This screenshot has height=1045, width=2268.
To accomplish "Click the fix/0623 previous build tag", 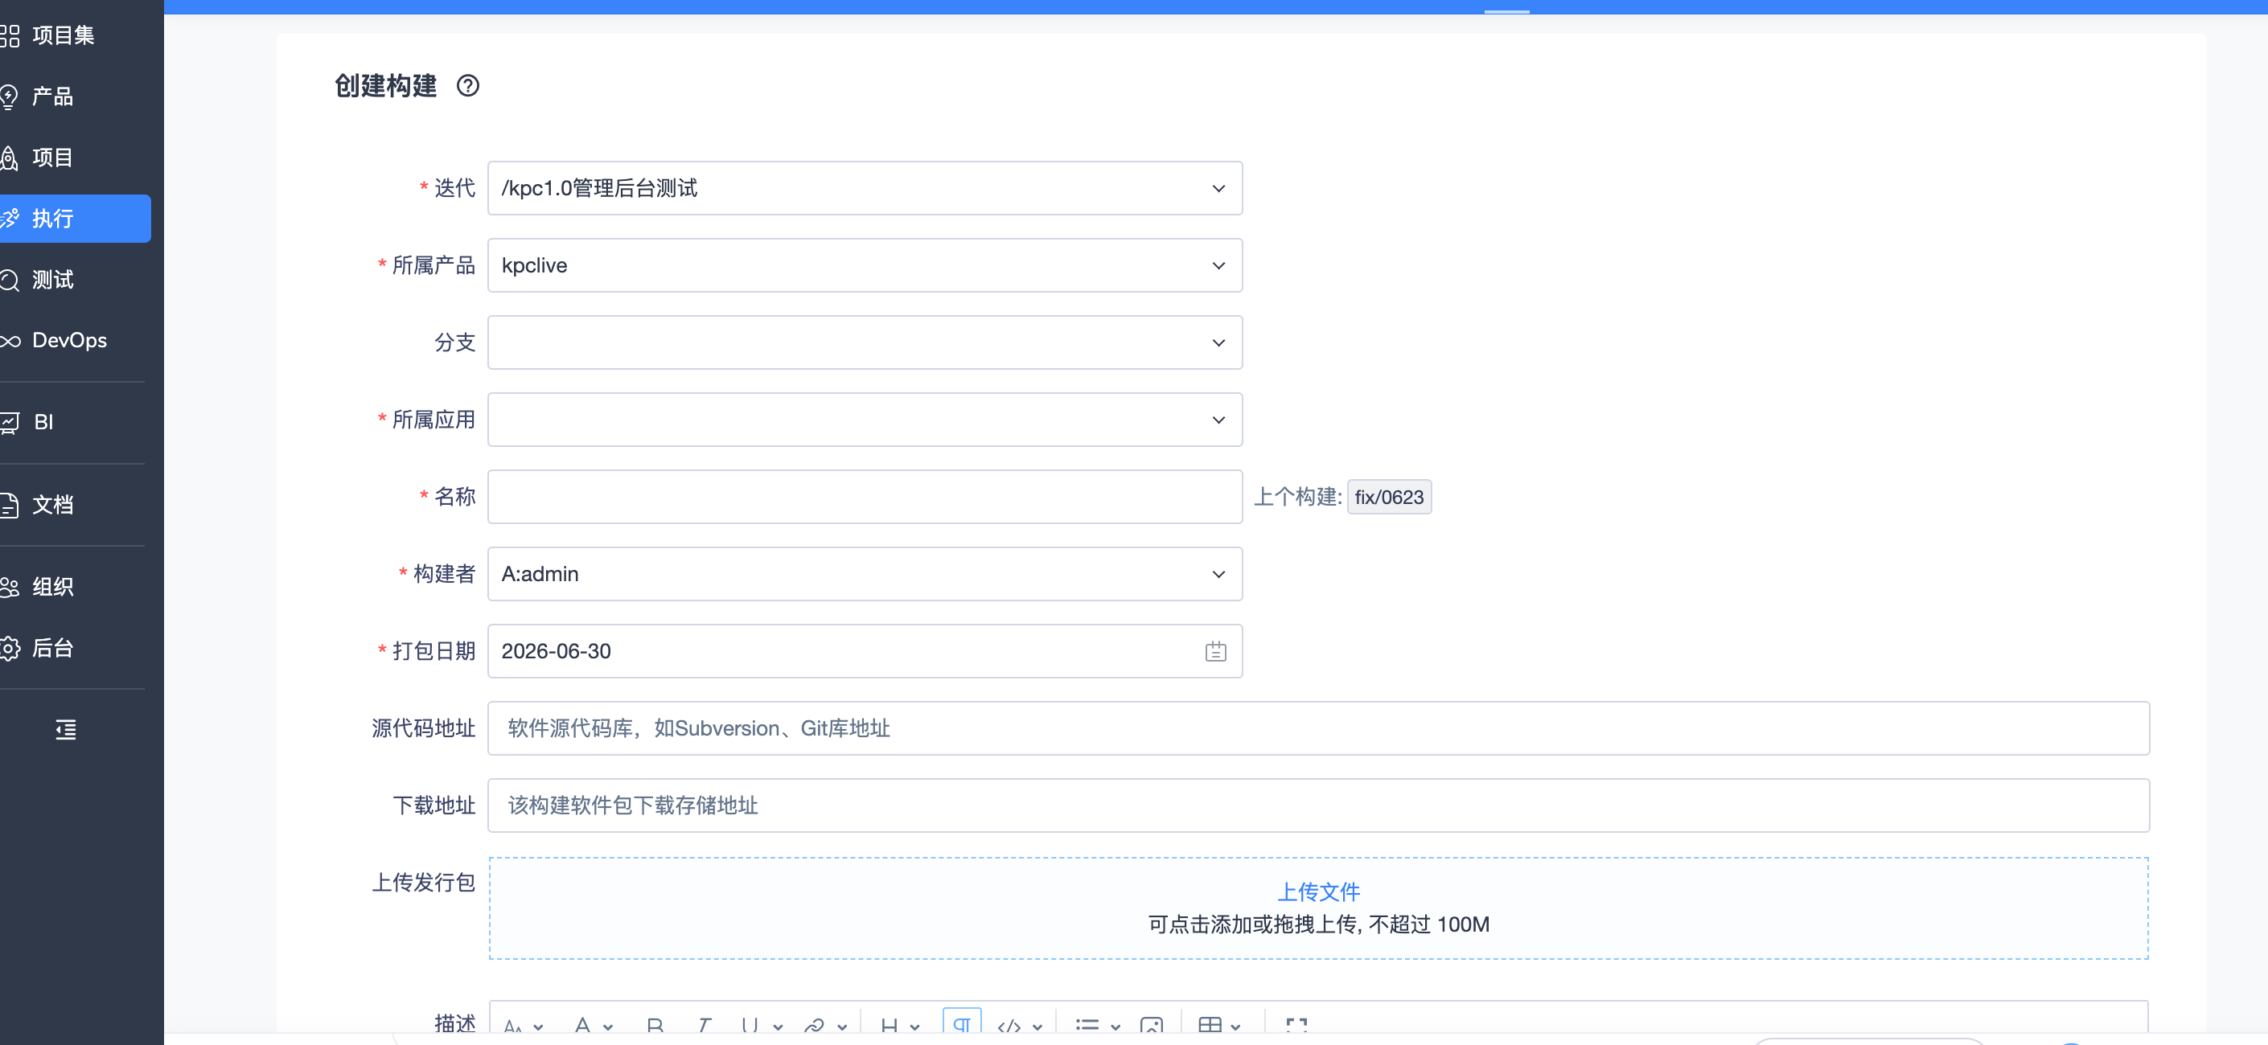I will (1388, 497).
